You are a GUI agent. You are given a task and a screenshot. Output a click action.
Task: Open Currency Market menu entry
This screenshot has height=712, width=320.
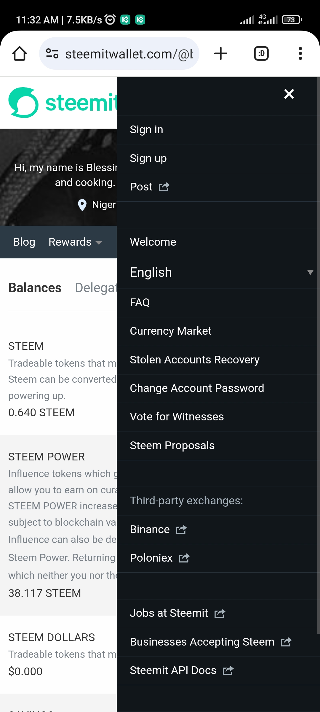[171, 331]
